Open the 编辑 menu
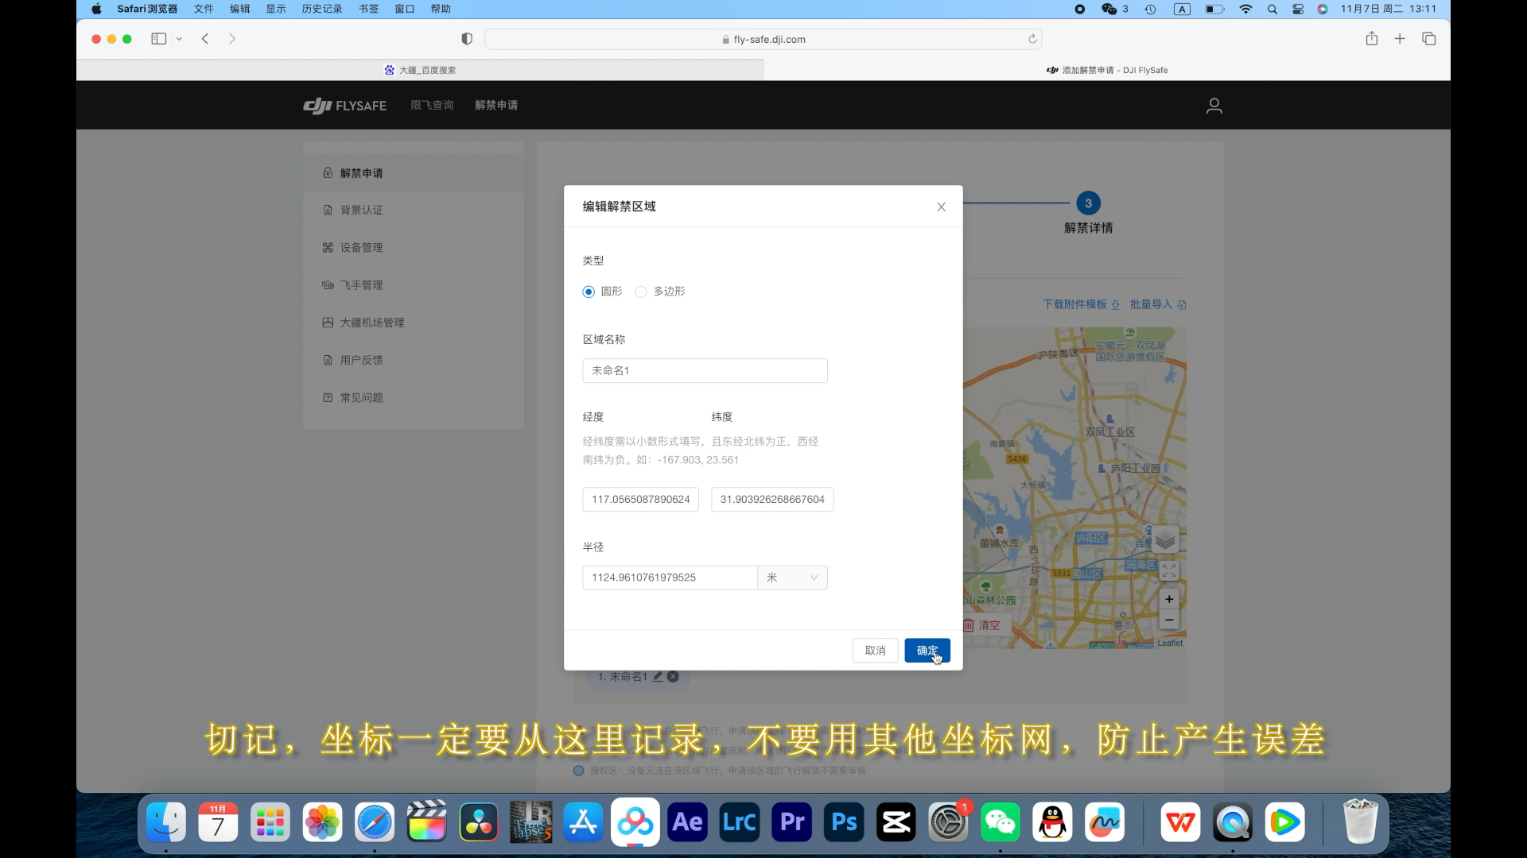This screenshot has height=858, width=1527. click(x=239, y=9)
